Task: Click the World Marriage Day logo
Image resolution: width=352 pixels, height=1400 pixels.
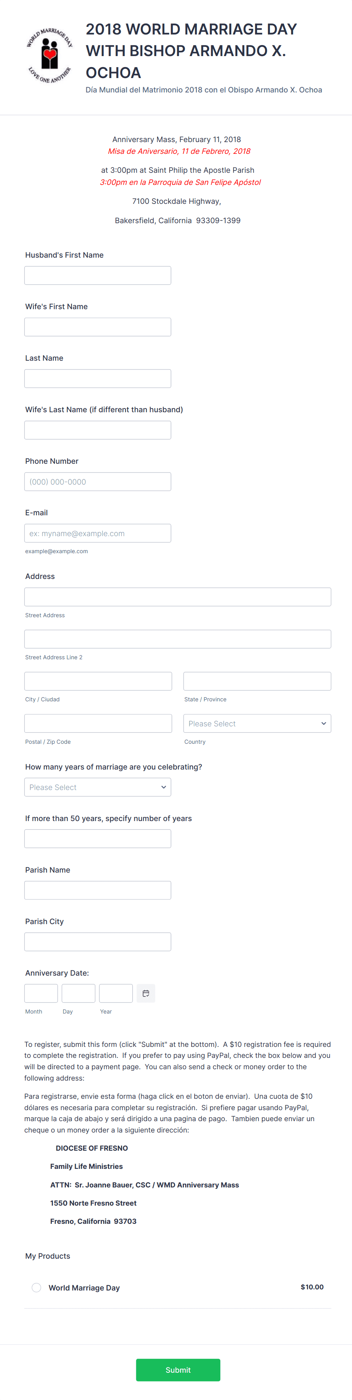Action: [x=50, y=55]
